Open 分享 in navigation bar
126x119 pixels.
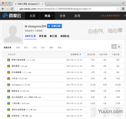tap(62, 16)
